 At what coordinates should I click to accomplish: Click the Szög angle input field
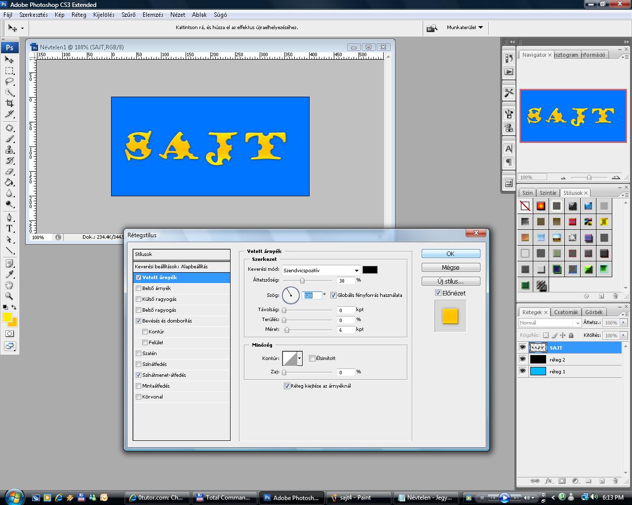(x=311, y=295)
